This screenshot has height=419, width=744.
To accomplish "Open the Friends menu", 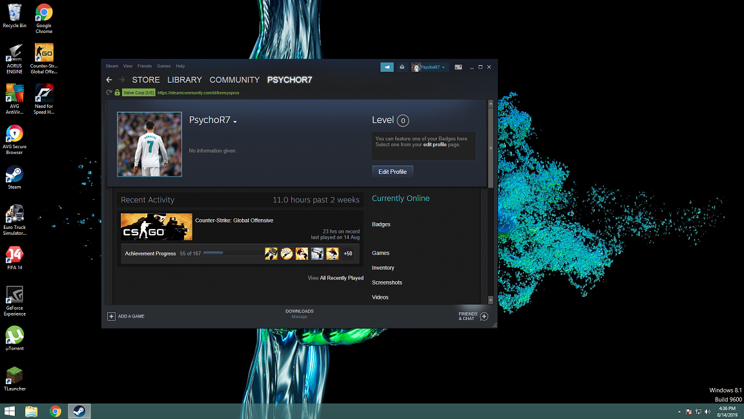I will [x=145, y=66].
